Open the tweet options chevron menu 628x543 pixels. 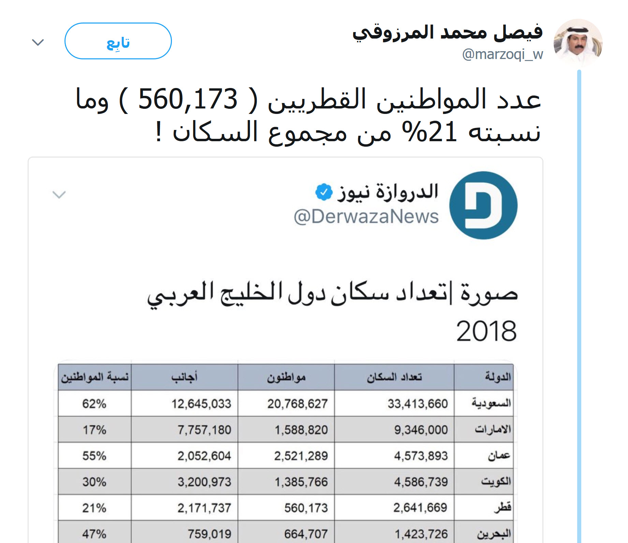click(38, 42)
